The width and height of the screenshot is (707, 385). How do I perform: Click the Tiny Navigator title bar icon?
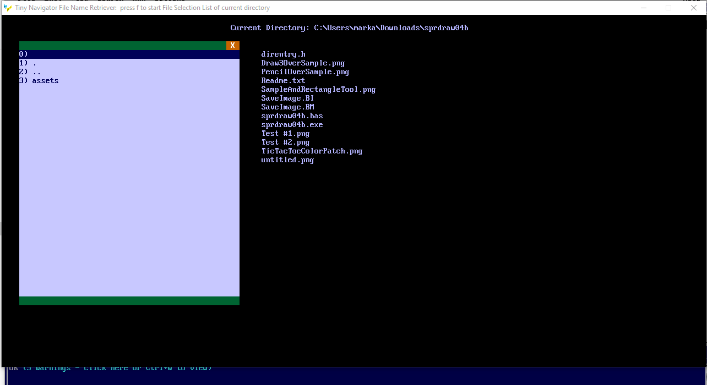8,8
